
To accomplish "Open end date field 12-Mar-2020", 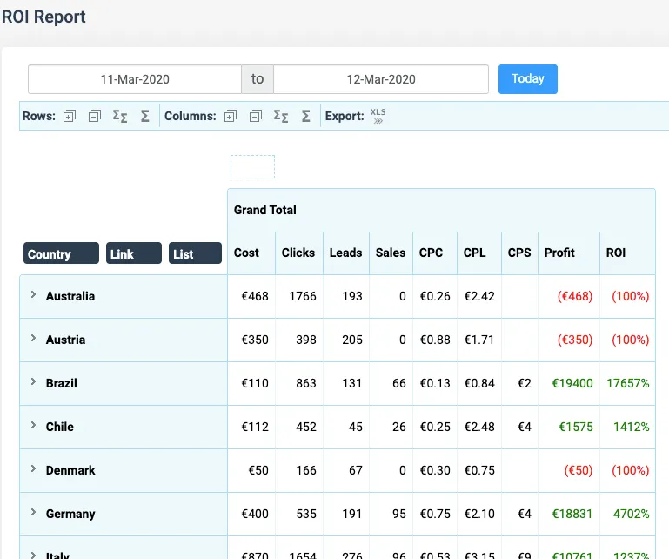I will (381, 79).
